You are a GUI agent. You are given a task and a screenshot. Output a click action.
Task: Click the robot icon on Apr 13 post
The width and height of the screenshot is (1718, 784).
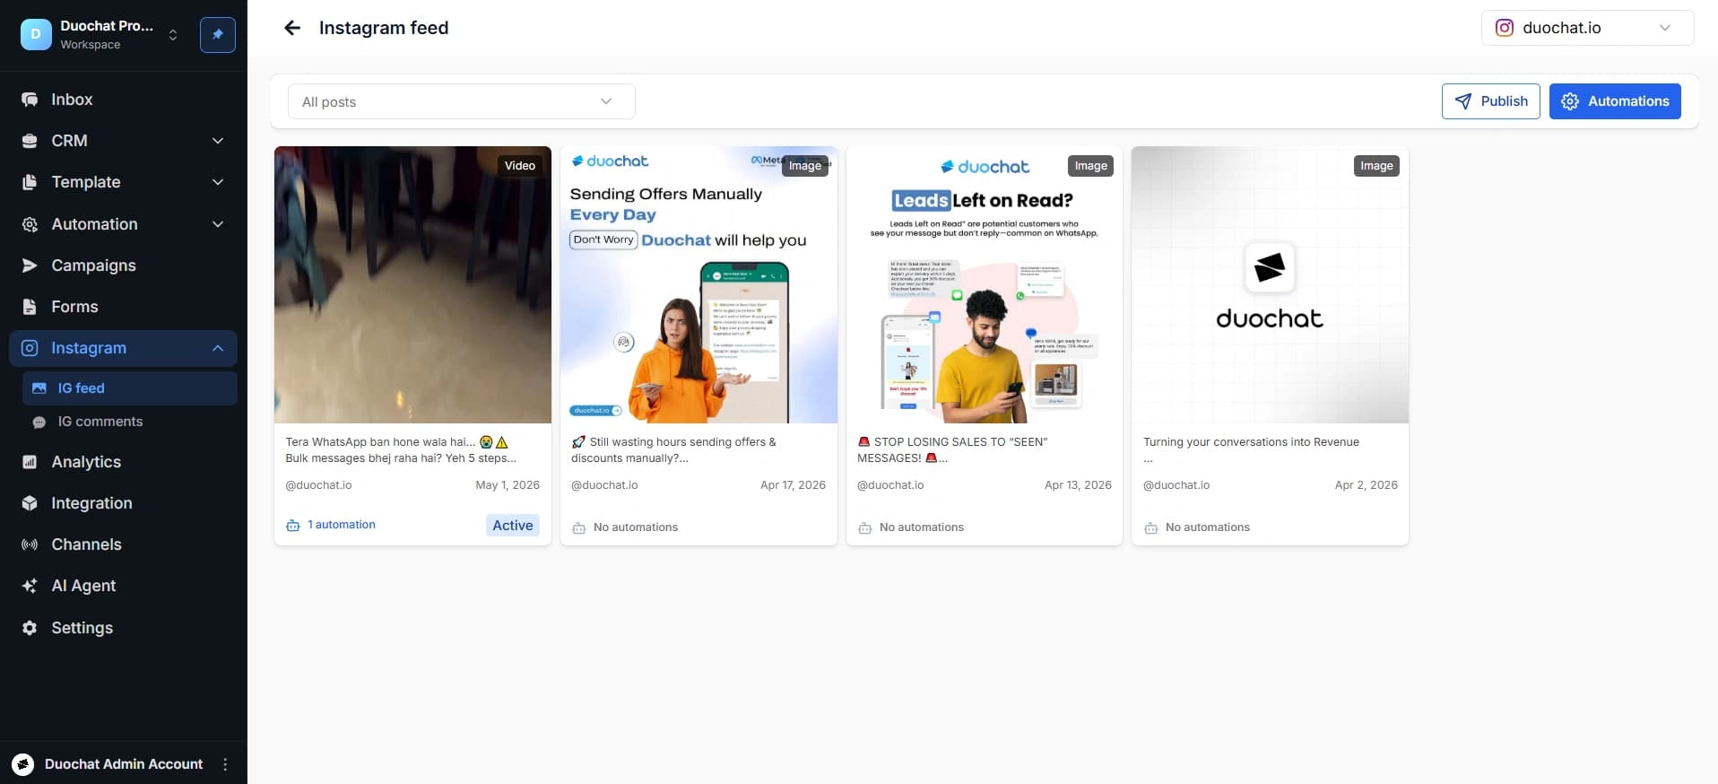[x=864, y=527]
